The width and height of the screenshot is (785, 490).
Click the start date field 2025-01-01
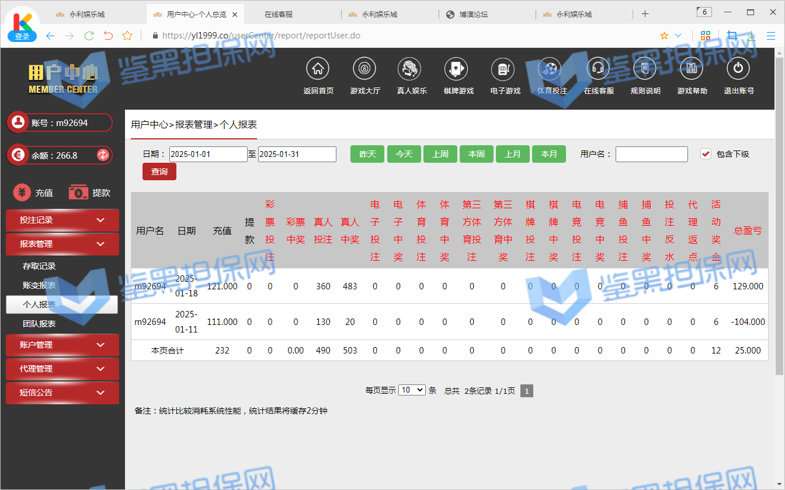(x=208, y=154)
